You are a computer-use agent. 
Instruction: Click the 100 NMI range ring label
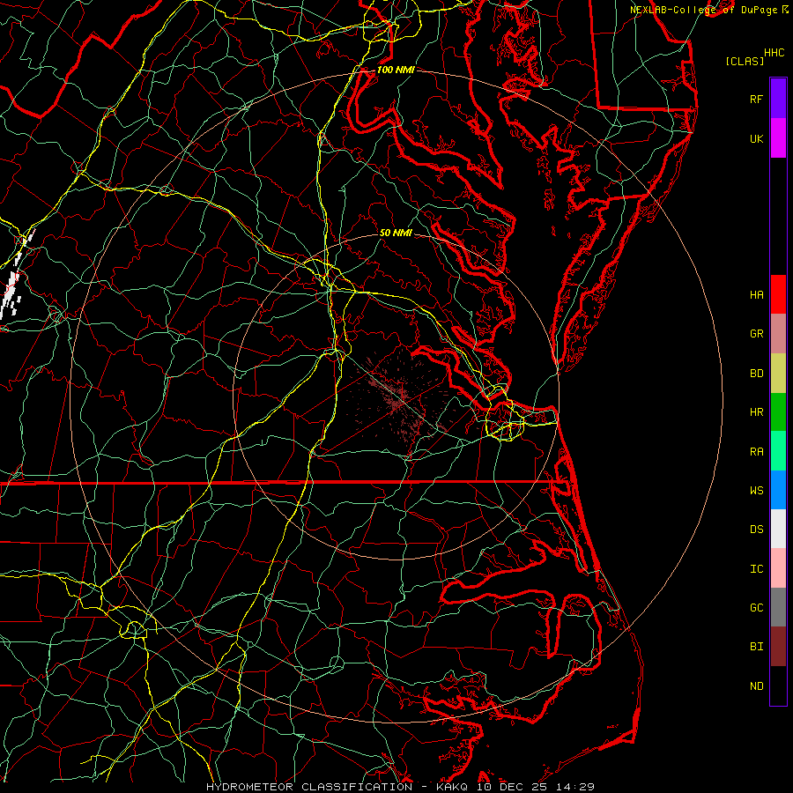pos(396,70)
